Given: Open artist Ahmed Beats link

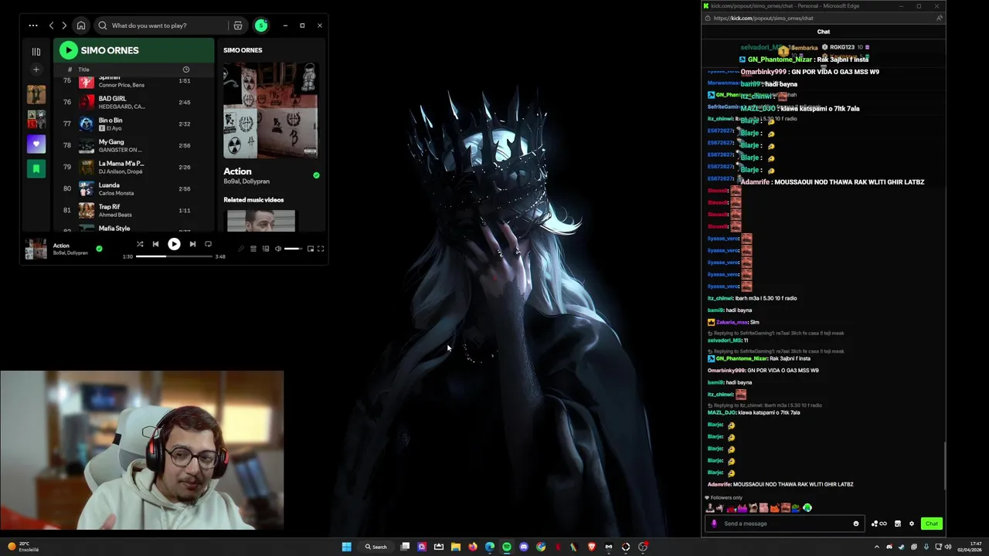Looking at the screenshot, I should tap(114, 215).
